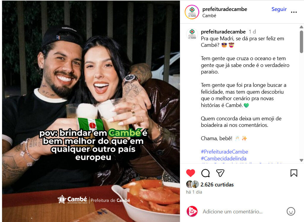Click the caption scrollbar up arrow
Image resolution: width=304 pixels, height=222 pixels.
(301, 27)
